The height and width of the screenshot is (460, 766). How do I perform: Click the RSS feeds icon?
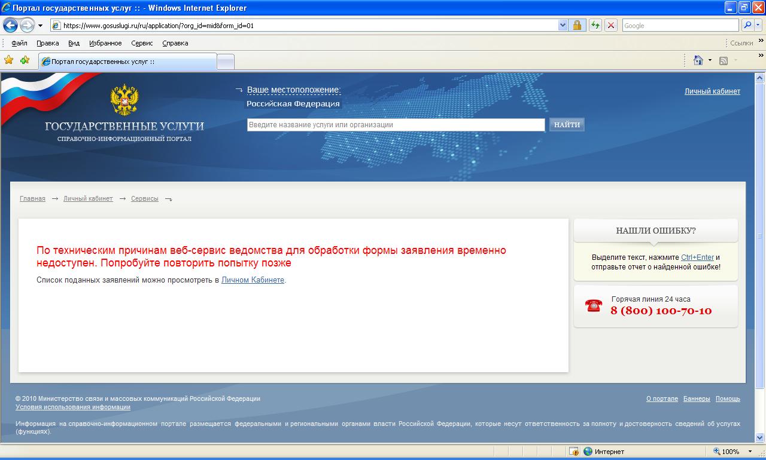pyautogui.click(x=724, y=60)
